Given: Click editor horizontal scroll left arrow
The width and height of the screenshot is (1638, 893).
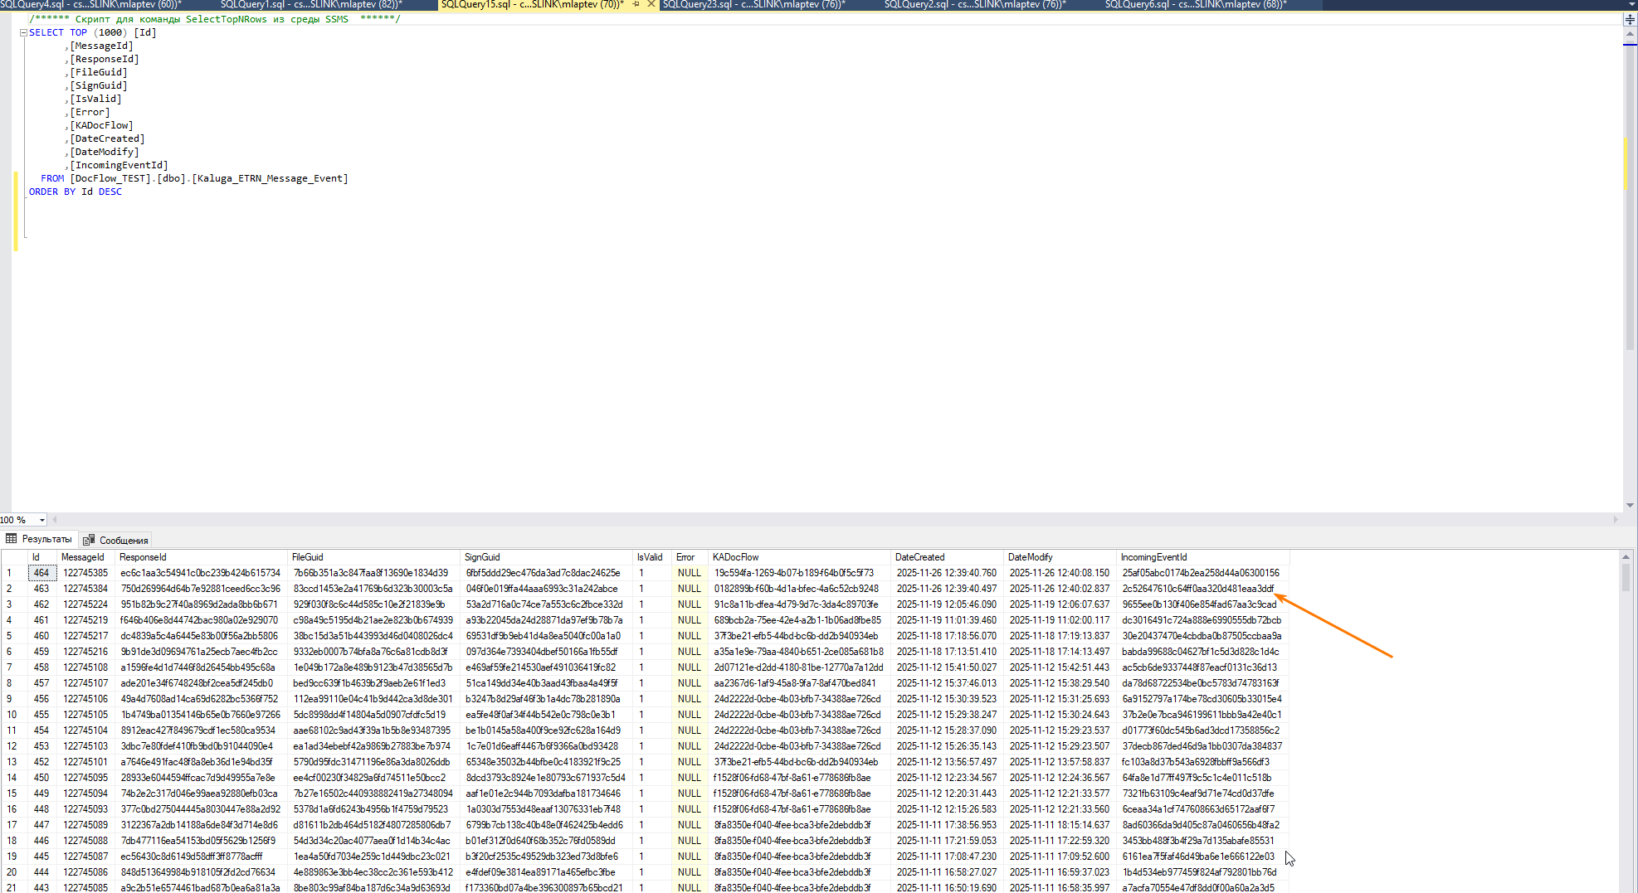Looking at the screenshot, I should pos(55,520).
